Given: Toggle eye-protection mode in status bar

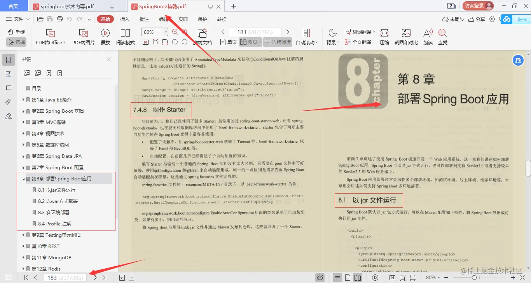Looking at the screenshot, I should tap(320, 277).
